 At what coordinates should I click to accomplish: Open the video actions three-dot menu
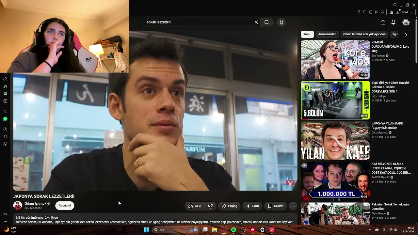293,206
